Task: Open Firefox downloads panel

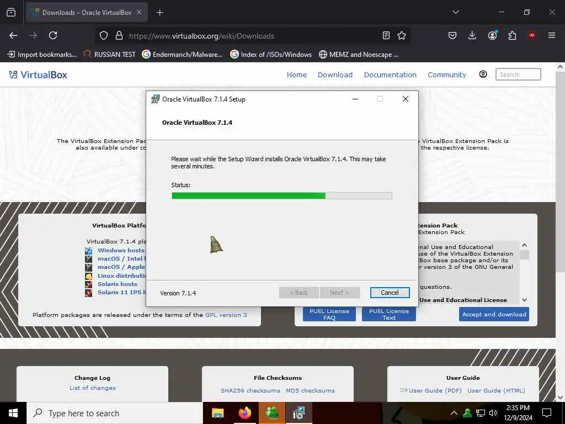Action: tap(472, 35)
